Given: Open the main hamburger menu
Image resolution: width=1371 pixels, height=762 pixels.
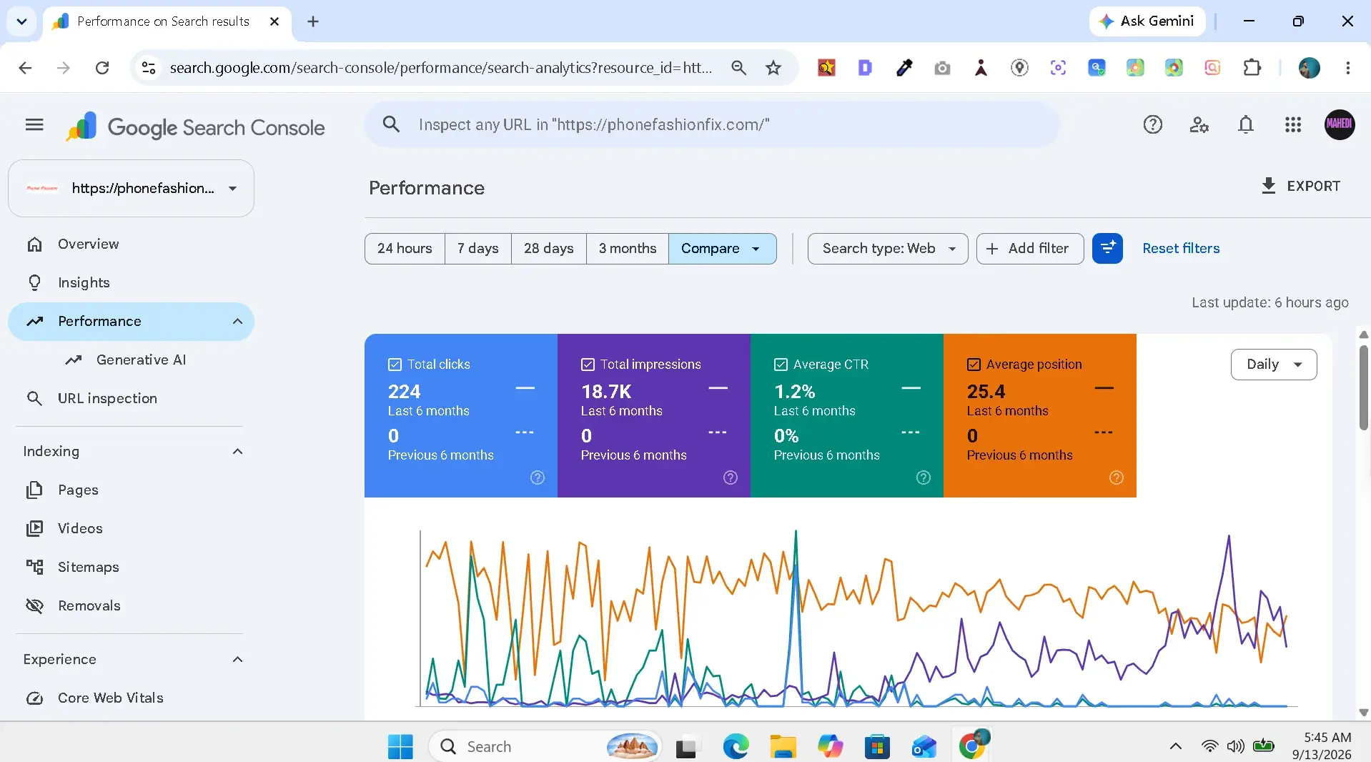Looking at the screenshot, I should point(34,125).
